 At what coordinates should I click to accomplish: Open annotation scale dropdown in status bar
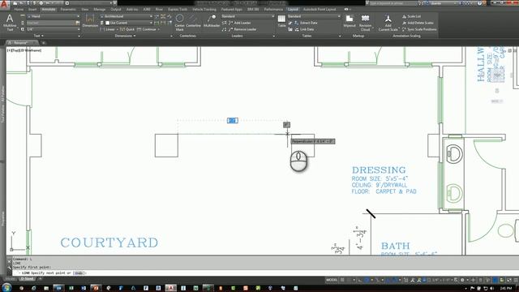[x=442, y=280]
